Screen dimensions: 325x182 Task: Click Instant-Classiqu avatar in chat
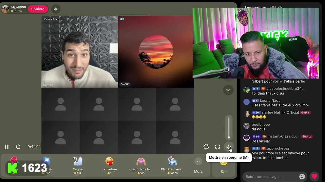(x=247, y=138)
